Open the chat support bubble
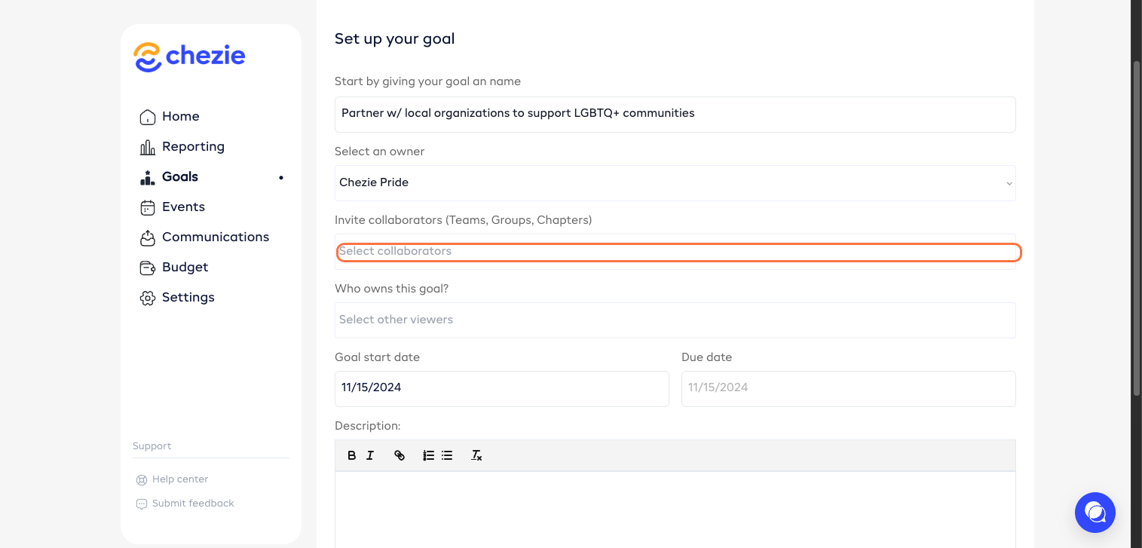Viewport: 1142px width, 548px height. (1095, 513)
